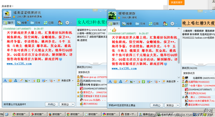
Task: Click screenshot capture icon in 福清溜溜 window
Action: pos(44,81)
